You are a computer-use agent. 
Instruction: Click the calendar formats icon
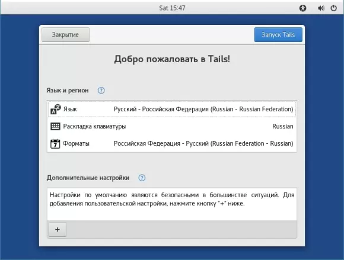(x=55, y=144)
